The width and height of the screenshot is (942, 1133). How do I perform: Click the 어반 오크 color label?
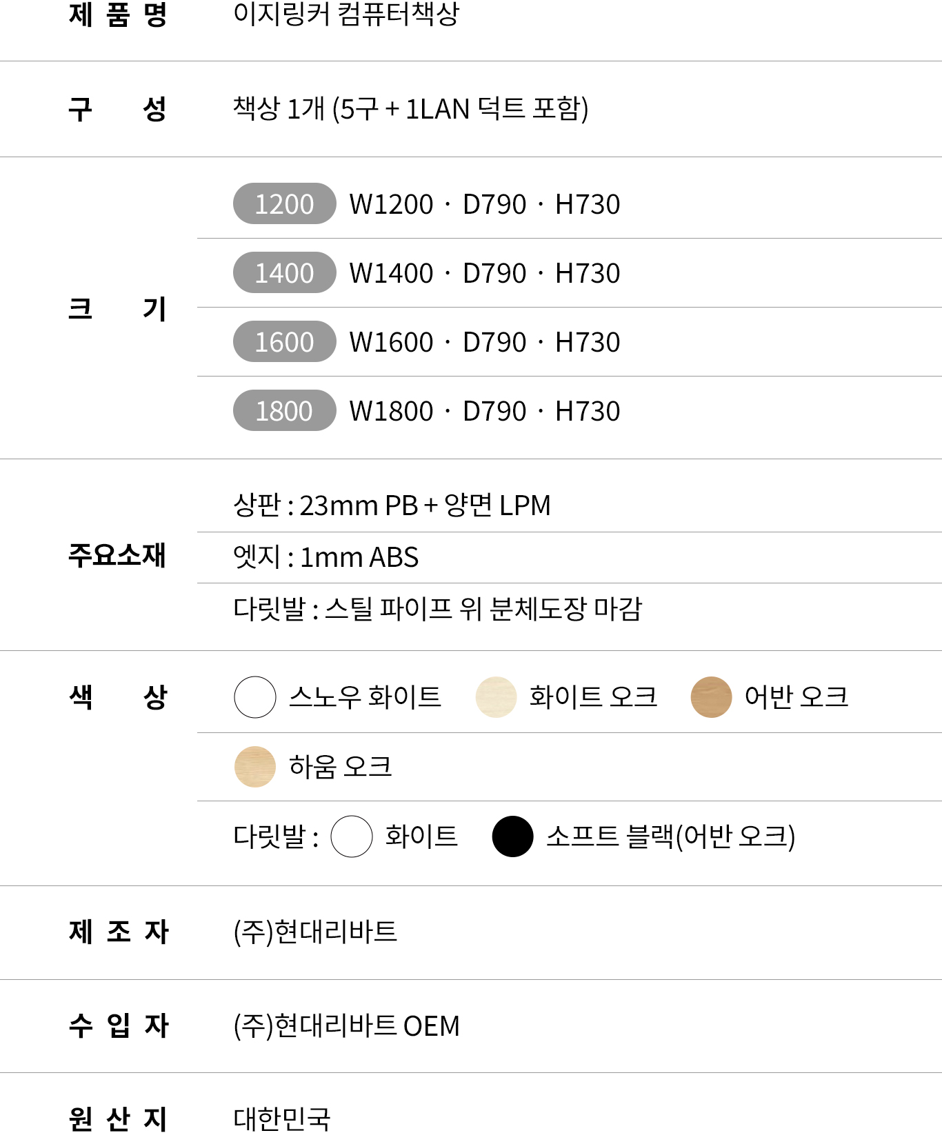point(796,697)
